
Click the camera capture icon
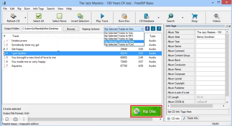point(15,119)
